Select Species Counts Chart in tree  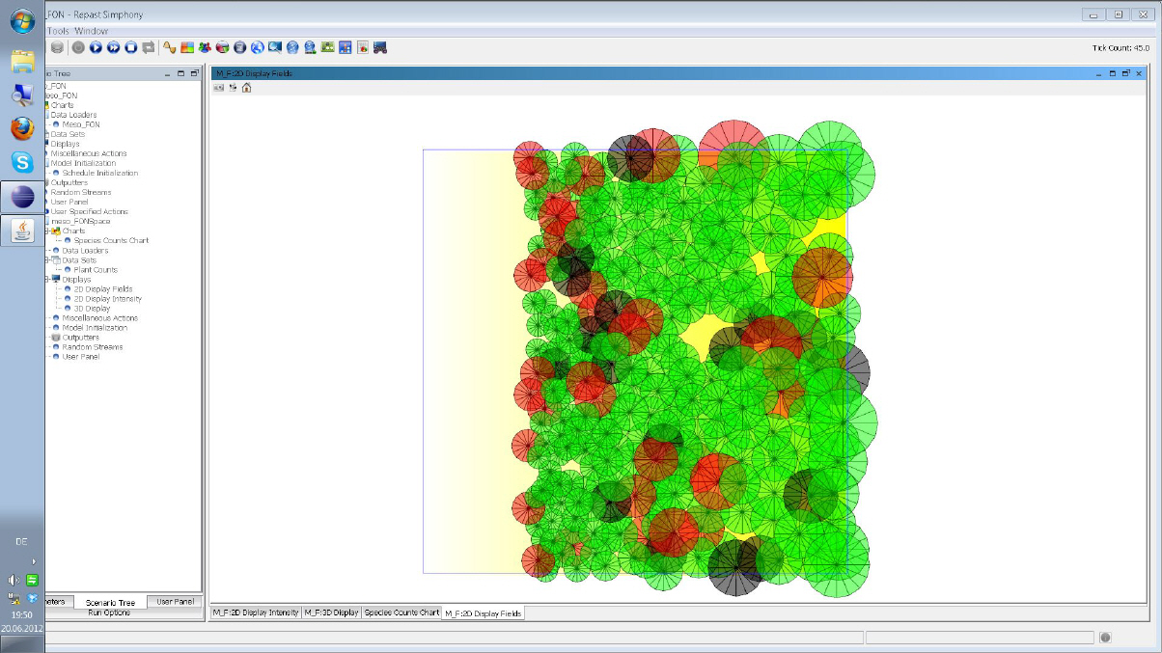coord(111,241)
